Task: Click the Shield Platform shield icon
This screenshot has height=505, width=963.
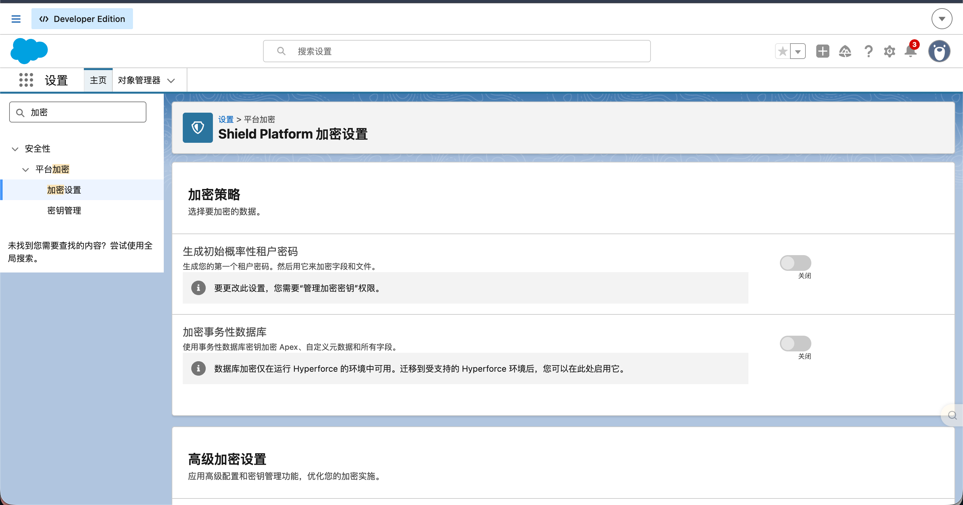Action: (198, 127)
